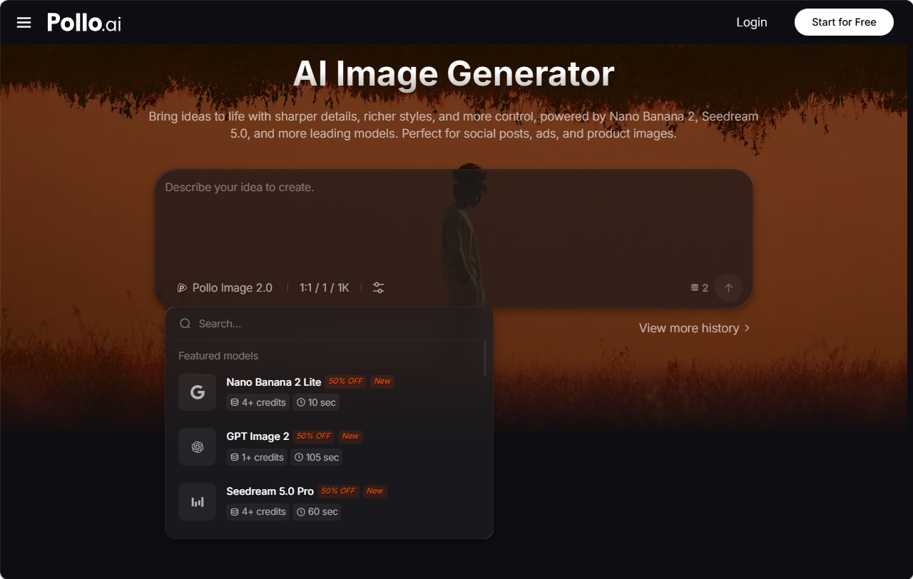Click the magnifier icon in model search
The width and height of the screenshot is (913, 579).
tap(185, 324)
